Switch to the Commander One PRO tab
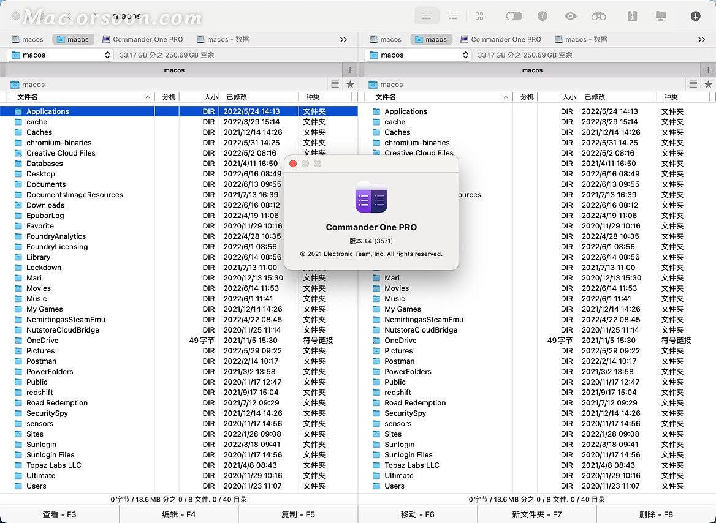This screenshot has width=716, height=523. pos(143,39)
